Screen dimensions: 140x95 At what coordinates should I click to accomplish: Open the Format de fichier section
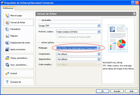pos(19,22)
